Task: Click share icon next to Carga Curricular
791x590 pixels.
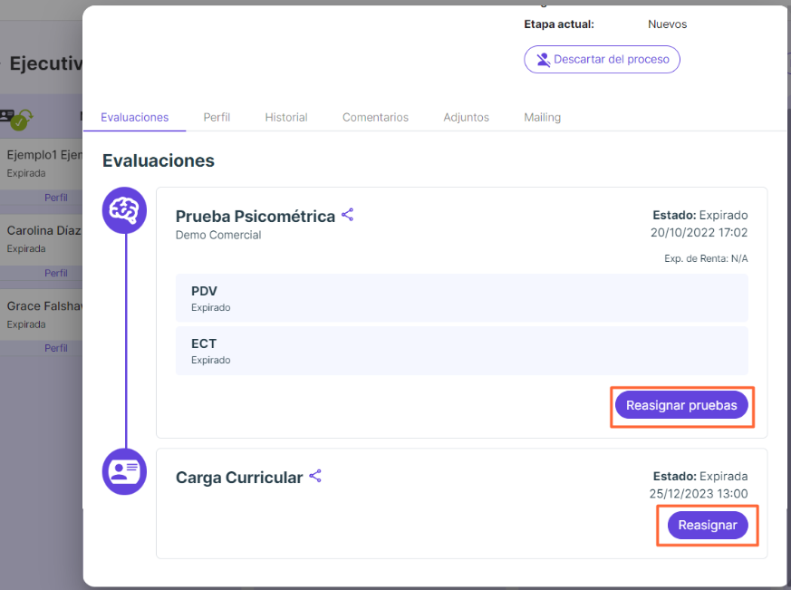Action: point(315,476)
